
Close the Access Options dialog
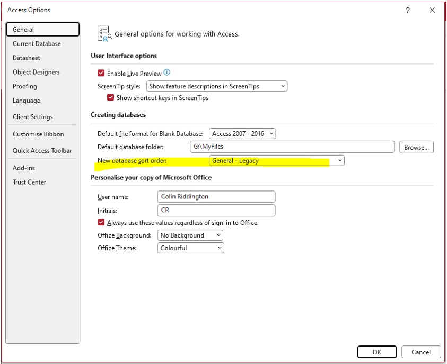[432, 10]
